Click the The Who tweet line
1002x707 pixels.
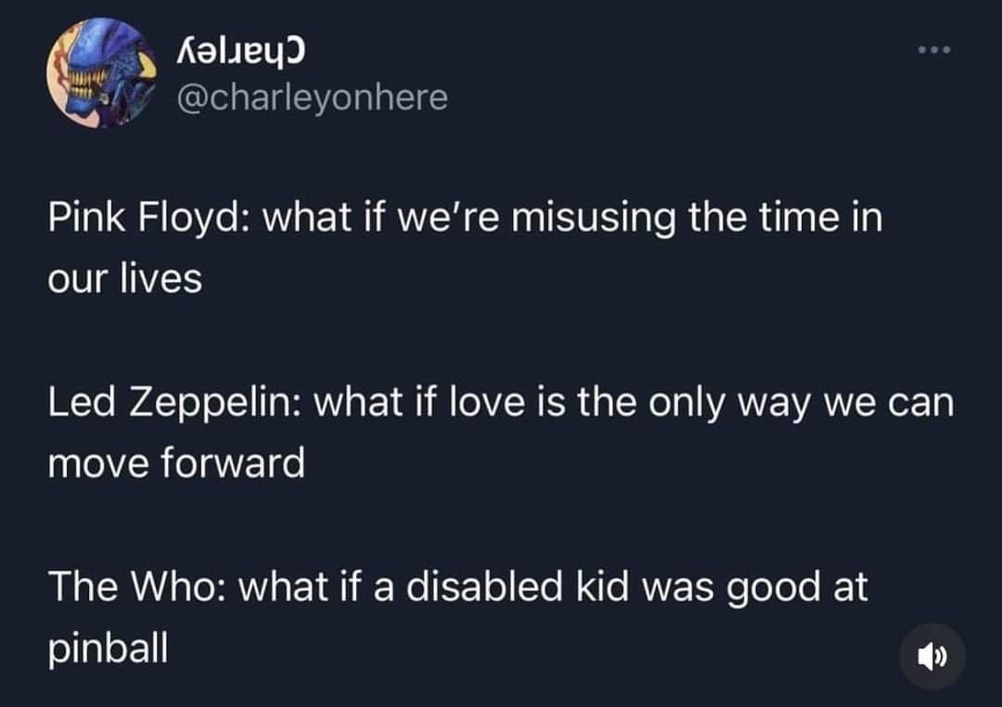pos(458,588)
